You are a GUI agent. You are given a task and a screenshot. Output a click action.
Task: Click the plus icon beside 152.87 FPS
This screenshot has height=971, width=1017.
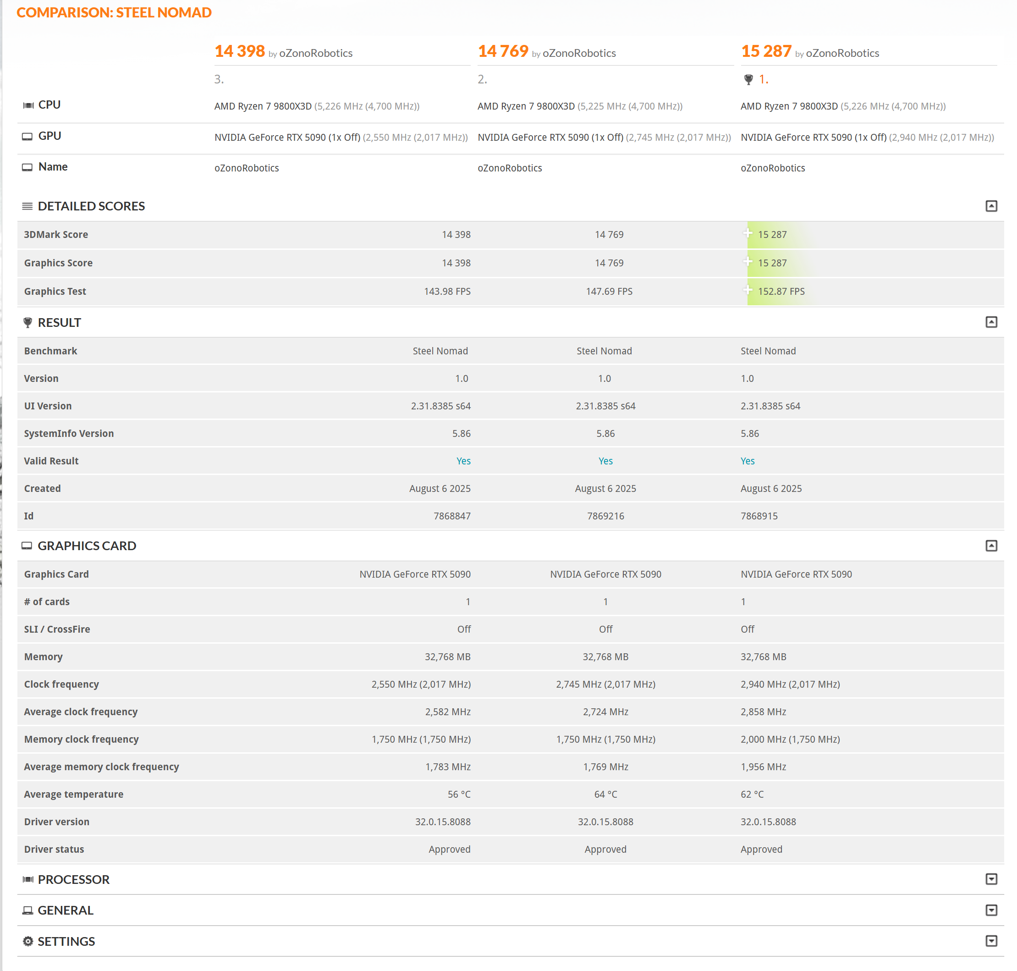(748, 290)
